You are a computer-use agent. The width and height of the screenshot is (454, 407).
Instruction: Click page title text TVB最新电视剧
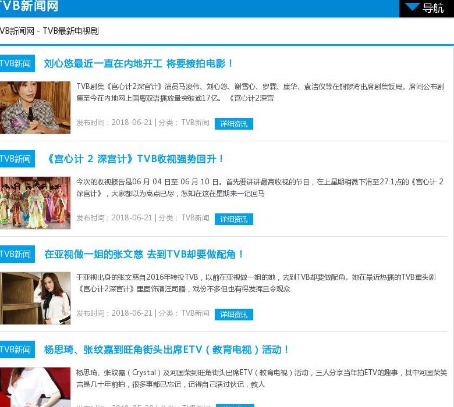(70, 31)
